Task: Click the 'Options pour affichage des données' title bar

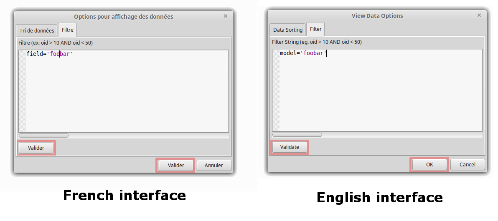Action: [x=123, y=17]
